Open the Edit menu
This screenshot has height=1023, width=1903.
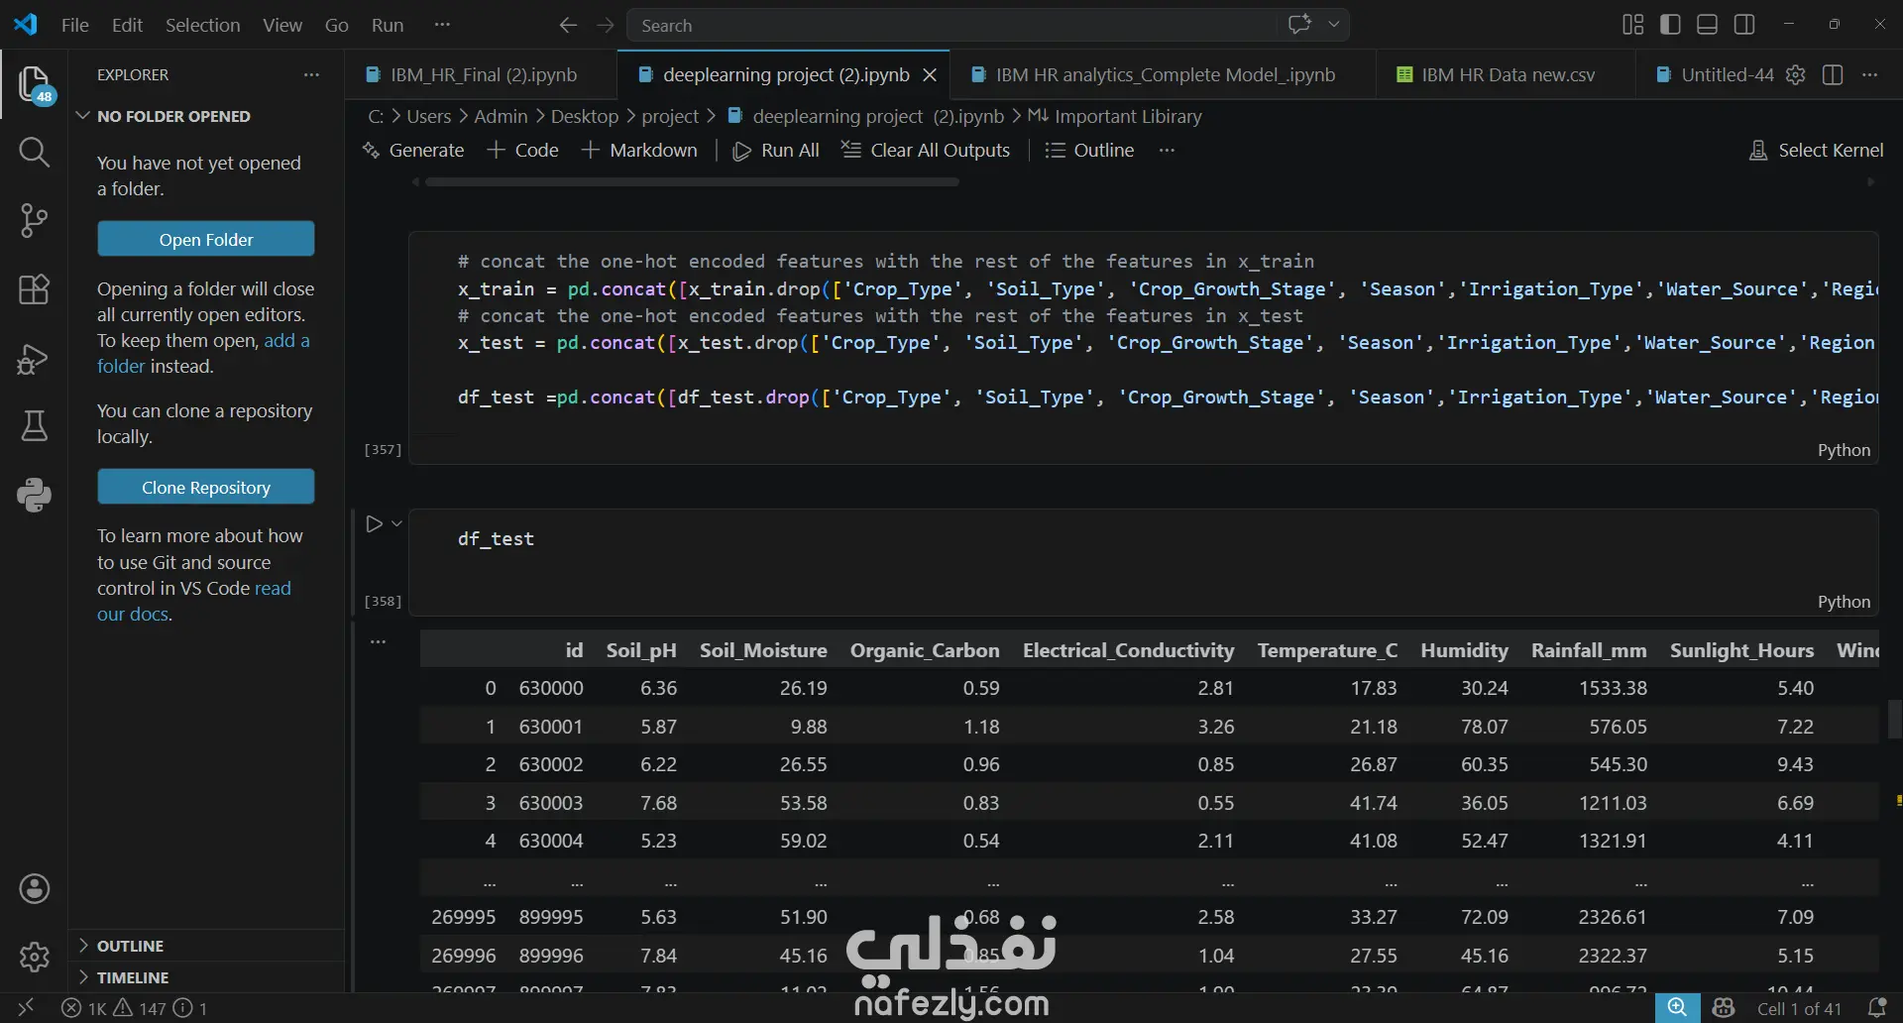click(x=127, y=25)
